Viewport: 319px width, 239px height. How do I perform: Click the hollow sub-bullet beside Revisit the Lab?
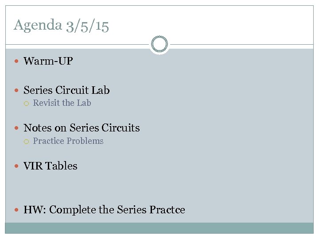27,104
